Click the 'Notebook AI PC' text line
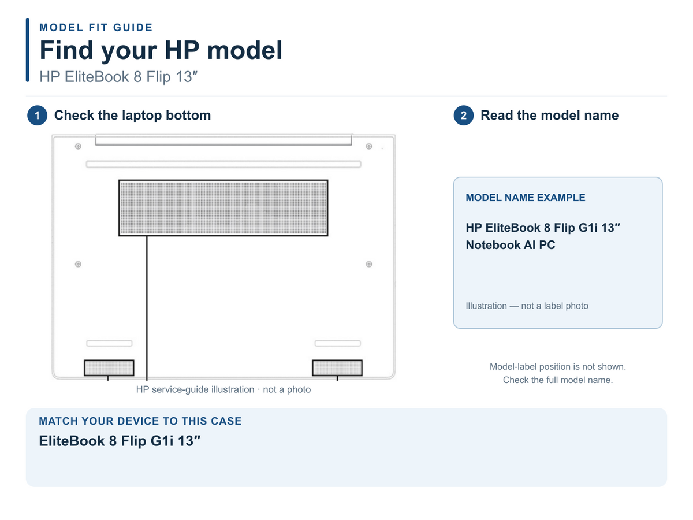 (511, 245)
